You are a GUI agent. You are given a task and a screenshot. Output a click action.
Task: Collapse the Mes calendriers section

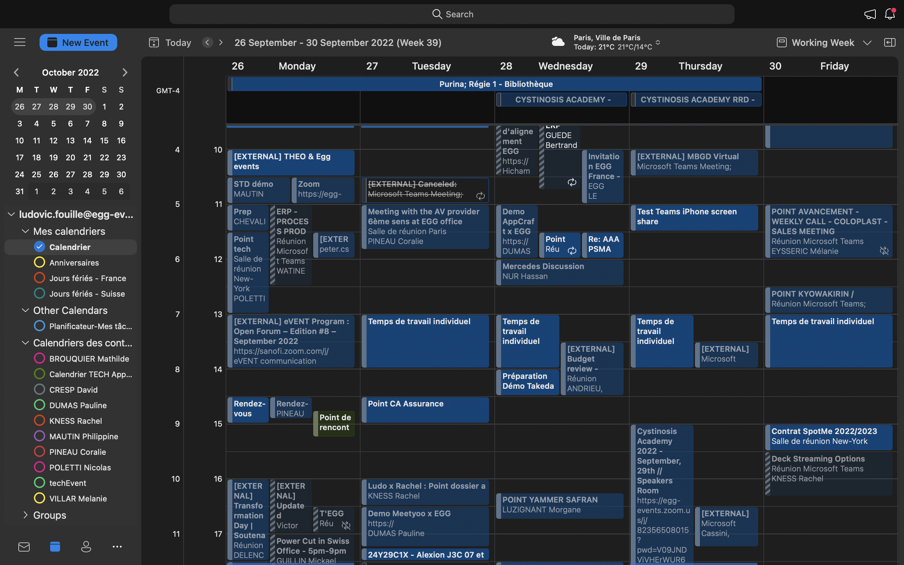(25, 231)
